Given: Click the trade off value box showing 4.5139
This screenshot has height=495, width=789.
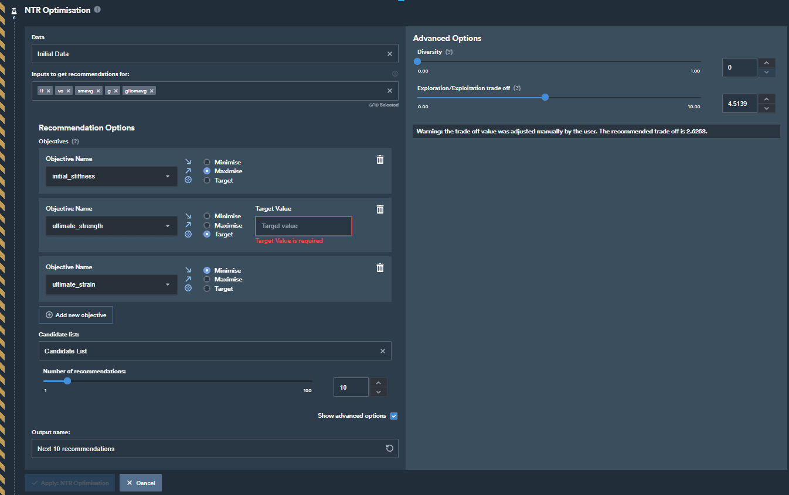Looking at the screenshot, I should click(x=740, y=104).
